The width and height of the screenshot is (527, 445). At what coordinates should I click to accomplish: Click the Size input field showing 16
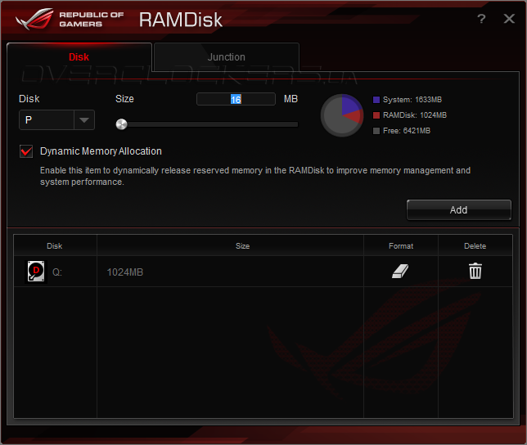click(x=236, y=99)
